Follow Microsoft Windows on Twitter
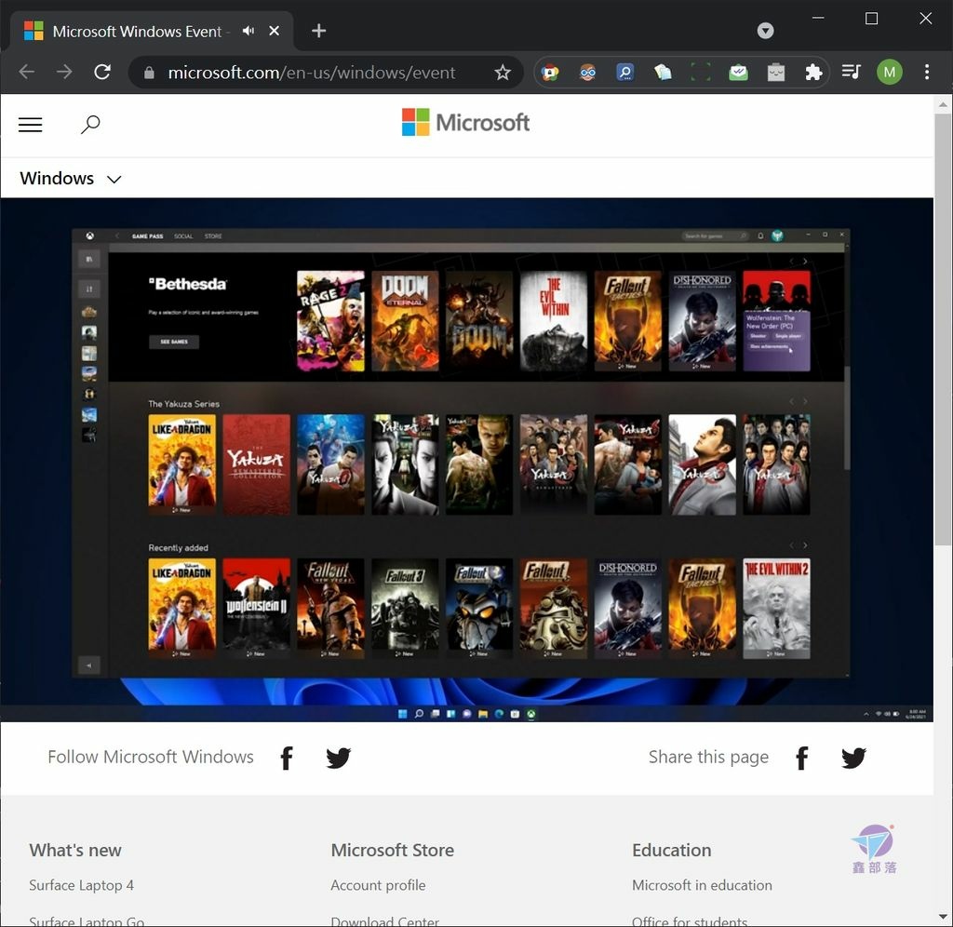 [x=338, y=758]
